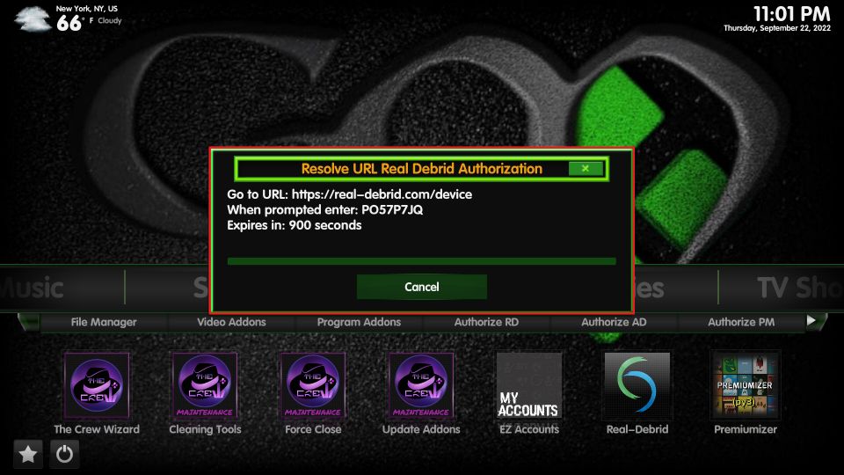The height and width of the screenshot is (475, 844).
Task: Click the authorization expiry progress bar
Action: [x=422, y=261]
